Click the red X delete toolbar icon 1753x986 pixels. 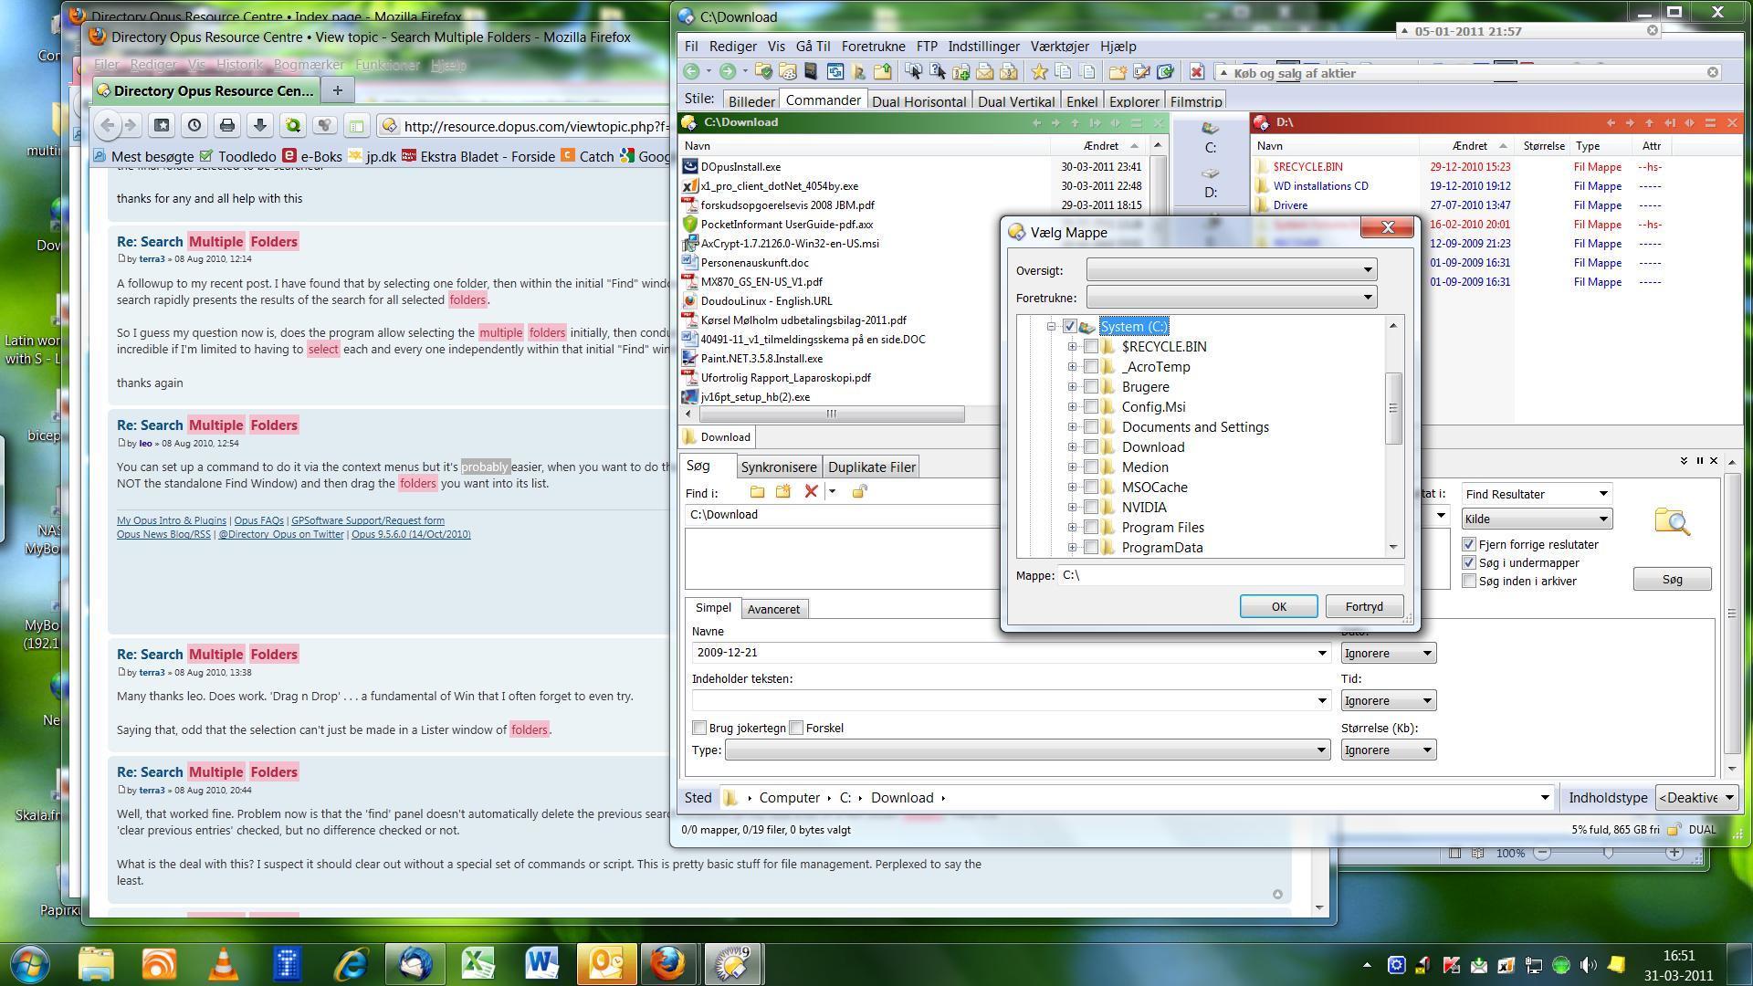tap(1197, 72)
